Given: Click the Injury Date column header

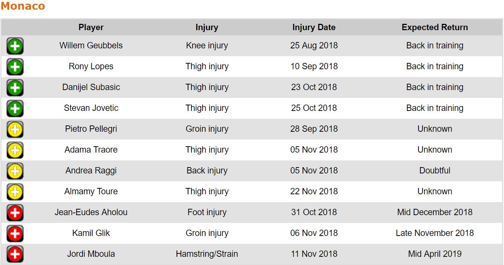Looking at the screenshot, I should point(314,27).
